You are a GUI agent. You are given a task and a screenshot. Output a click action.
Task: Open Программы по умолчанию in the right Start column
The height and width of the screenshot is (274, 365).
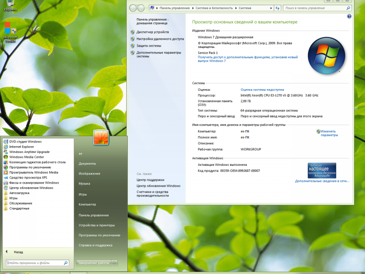tap(99, 235)
